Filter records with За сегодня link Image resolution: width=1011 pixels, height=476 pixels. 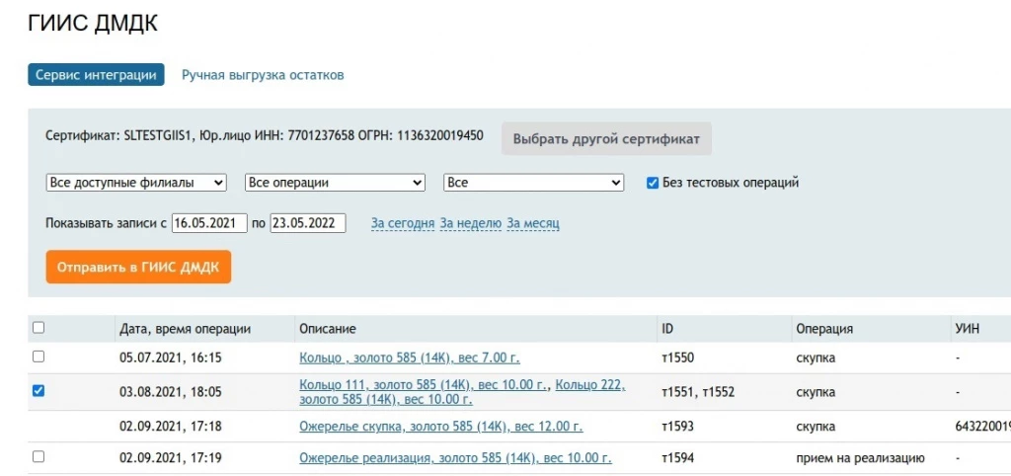(x=403, y=223)
